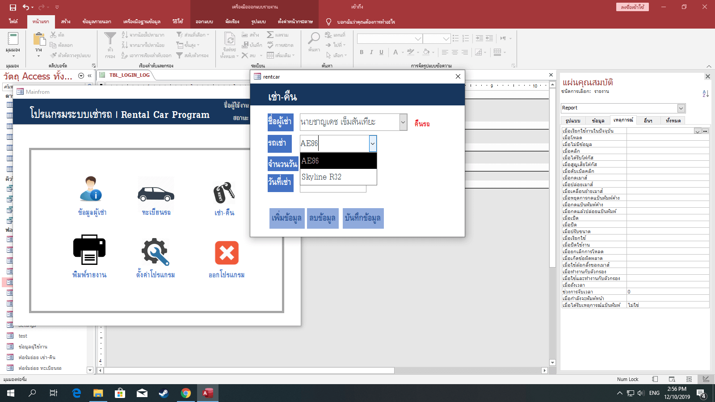
Task: Click the red ออกโปรแกรม exit icon
Action: [x=227, y=253]
